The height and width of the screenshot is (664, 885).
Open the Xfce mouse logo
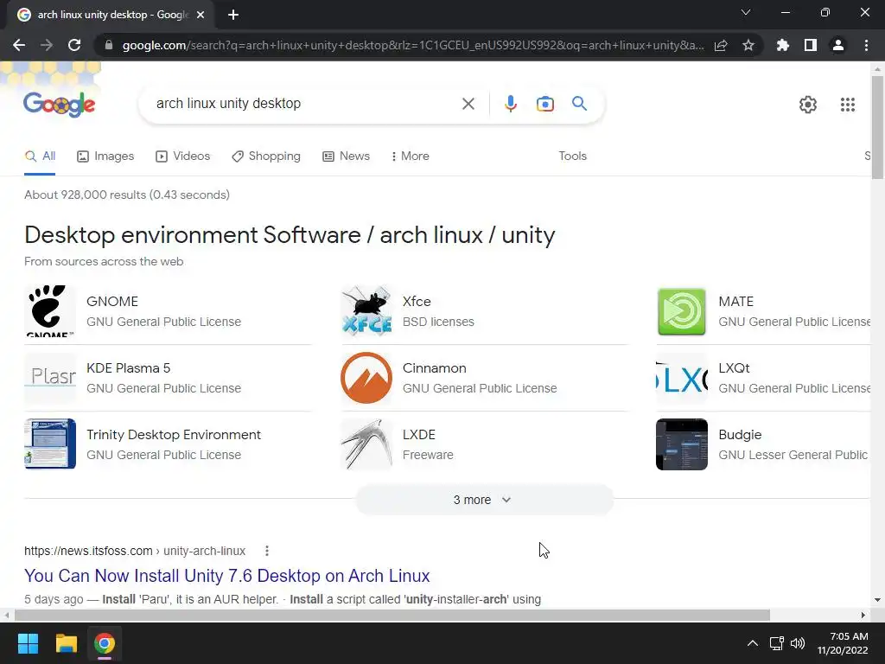click(x=366, y=311)
